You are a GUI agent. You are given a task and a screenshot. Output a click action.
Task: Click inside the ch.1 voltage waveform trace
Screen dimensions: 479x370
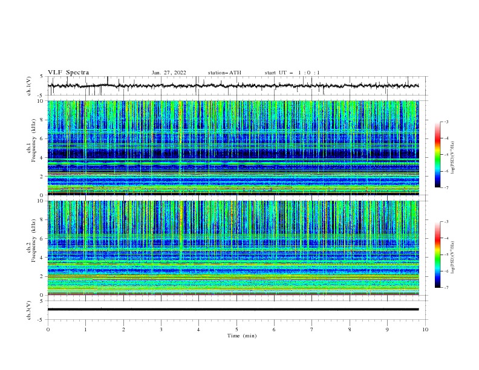coord(233,86)
